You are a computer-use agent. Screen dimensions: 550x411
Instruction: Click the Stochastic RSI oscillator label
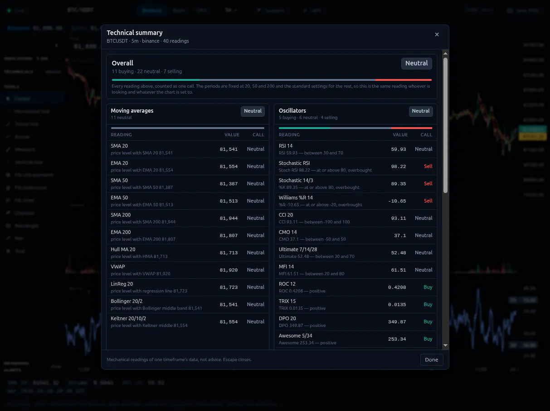[x=294, y=163]
